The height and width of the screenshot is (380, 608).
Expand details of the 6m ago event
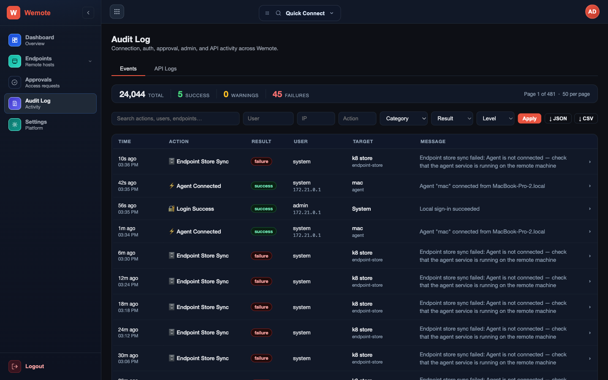(590, 256)
